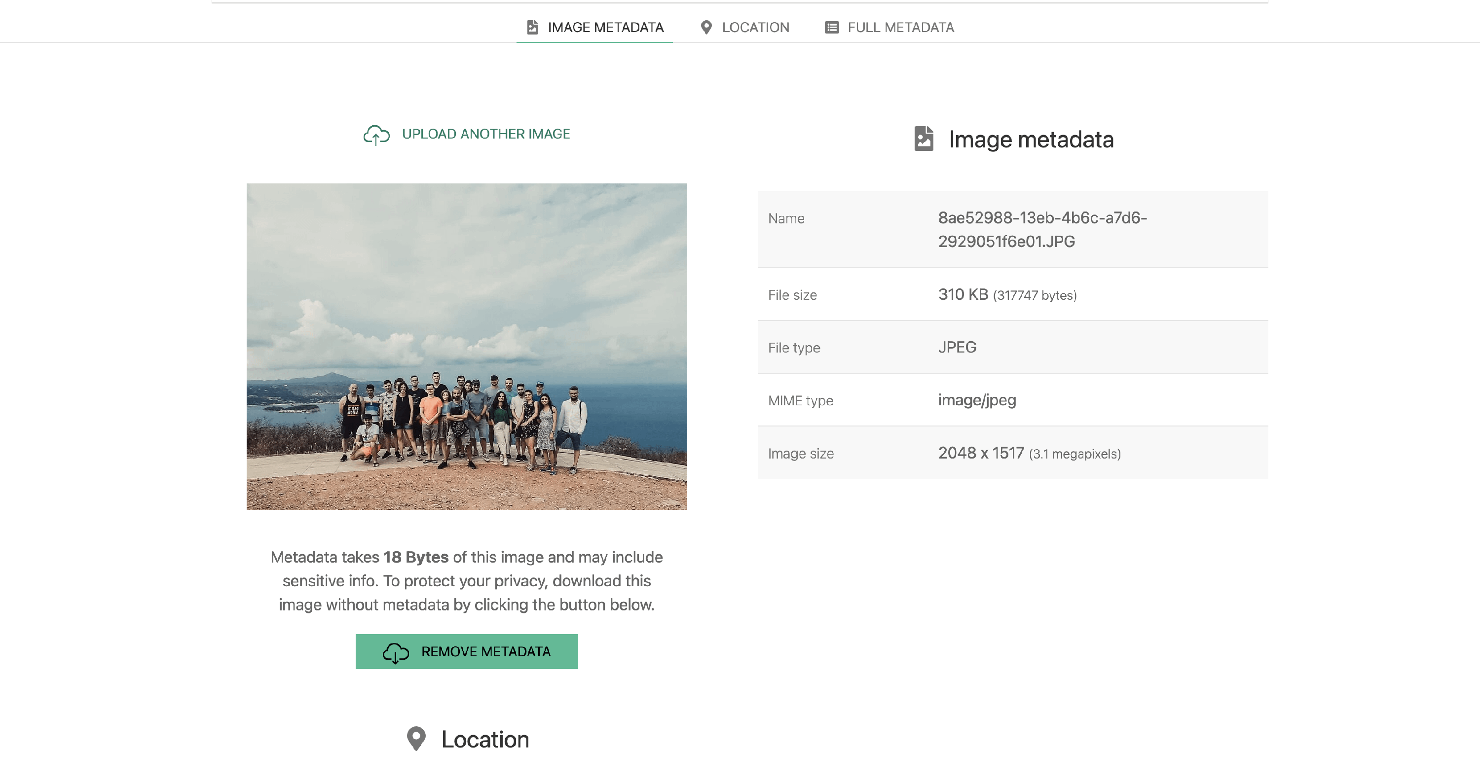This screenshot has width=1480, height=781.
Task: Click the file name value 8ae52988-13eb
Action: [x=1041, y=229]
